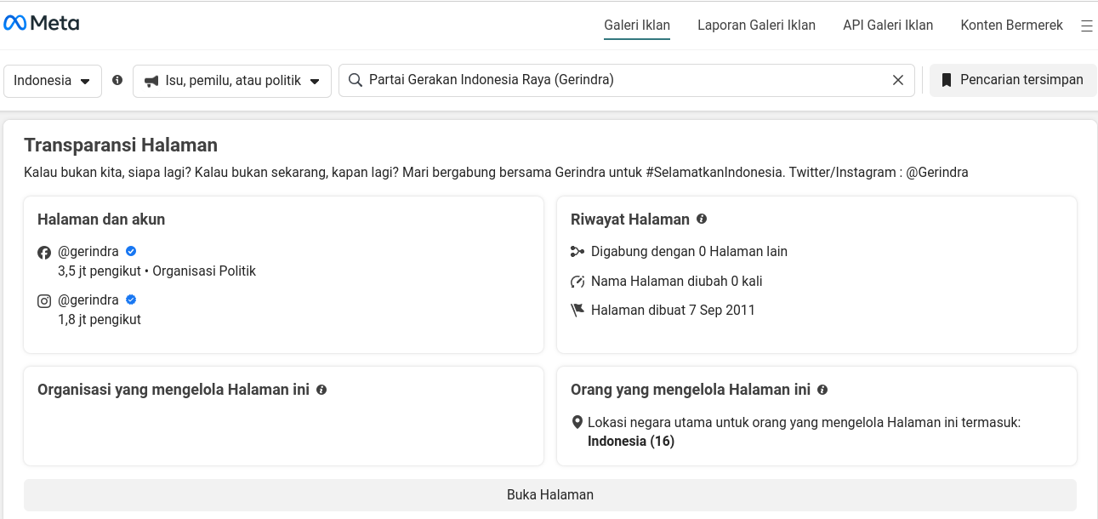Click the Facebook icon beside @gerindra
The image size is (1098, 519).
44,253
